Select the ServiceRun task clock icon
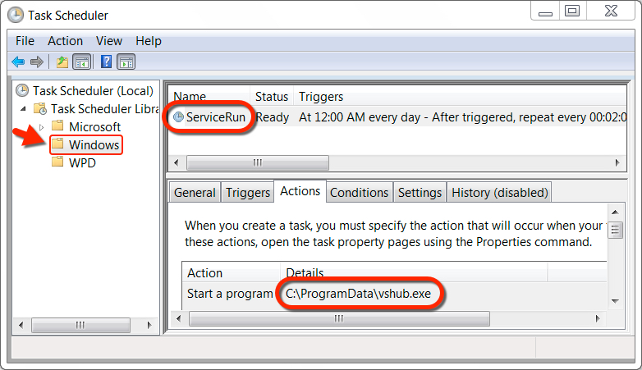642x370 pixels. click(178, 117)
